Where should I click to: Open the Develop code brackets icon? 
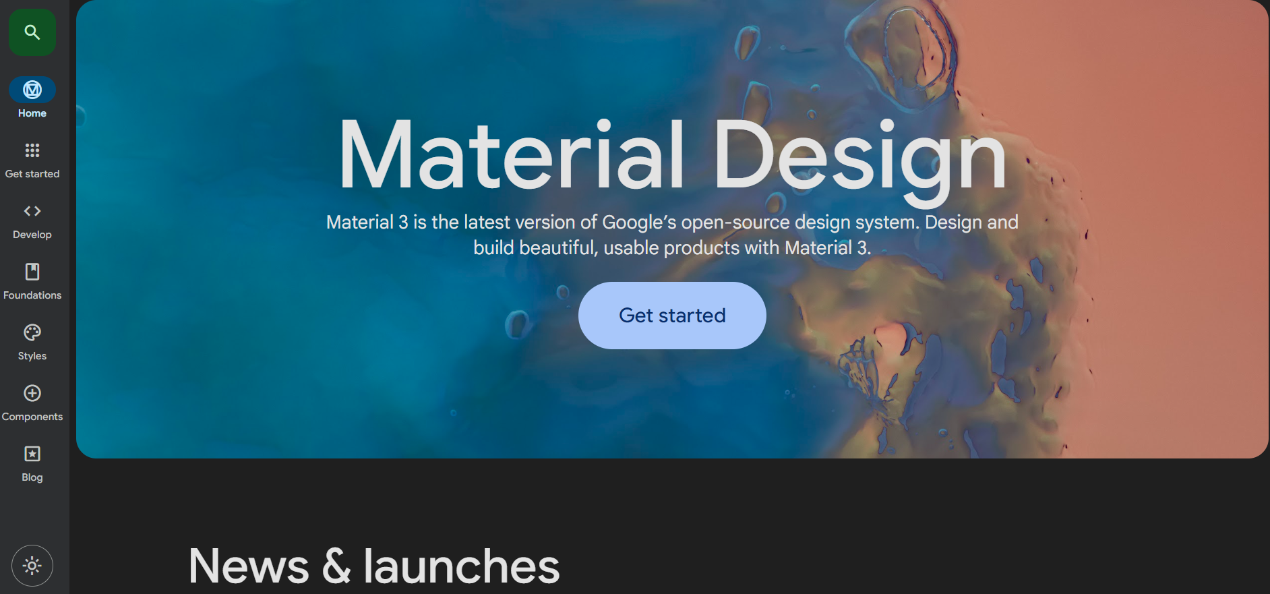(32, 211)
